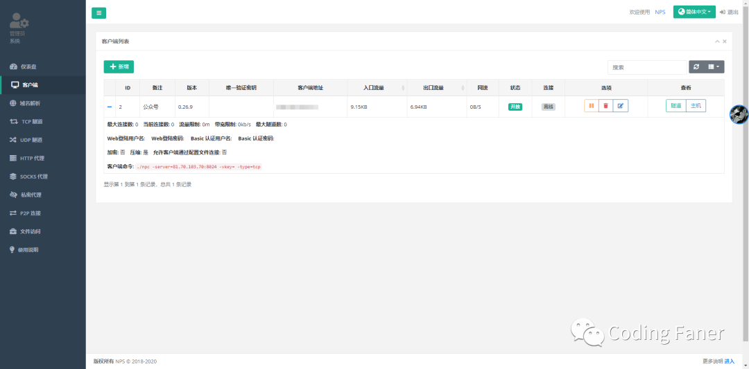
Task: Click the 退出 logout link
Action: click(x=729, y=12)
